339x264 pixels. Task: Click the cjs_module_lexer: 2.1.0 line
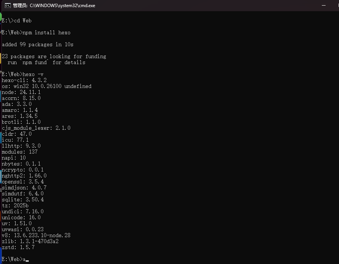click(36, 128)
